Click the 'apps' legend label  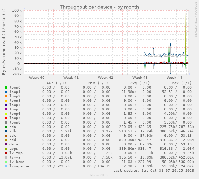[x=14, y=149]
